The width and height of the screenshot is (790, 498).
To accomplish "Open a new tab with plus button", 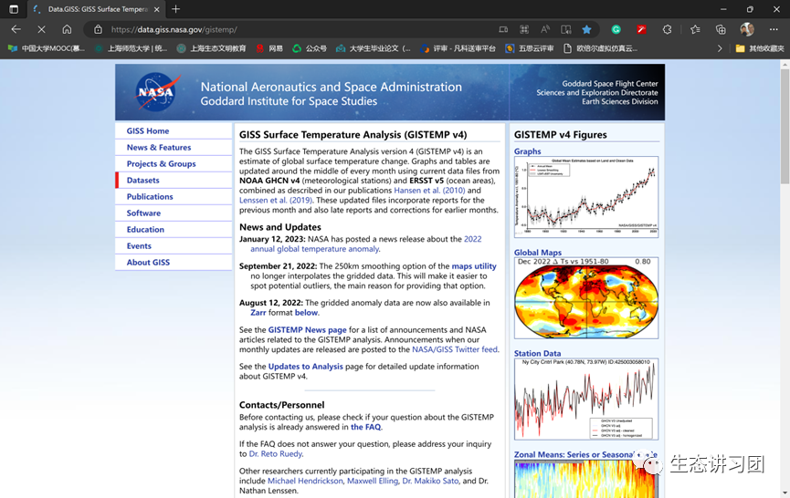I will pos(176,9).
